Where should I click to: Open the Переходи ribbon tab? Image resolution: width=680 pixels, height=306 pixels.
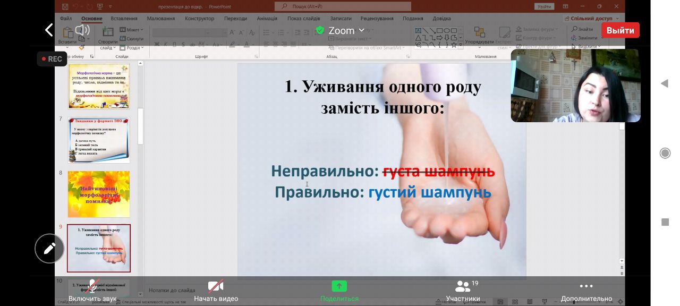click(235, 19)
